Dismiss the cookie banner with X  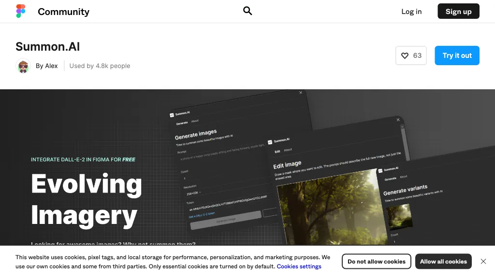483,262
